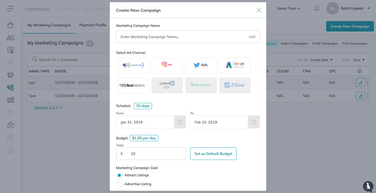The height and width of the screenshot is (193, 376).
Task: Open the From date calendar picker
Action: pos(180,122)
